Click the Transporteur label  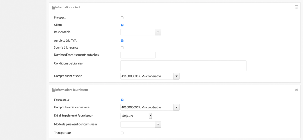click(x=63, y=133)
